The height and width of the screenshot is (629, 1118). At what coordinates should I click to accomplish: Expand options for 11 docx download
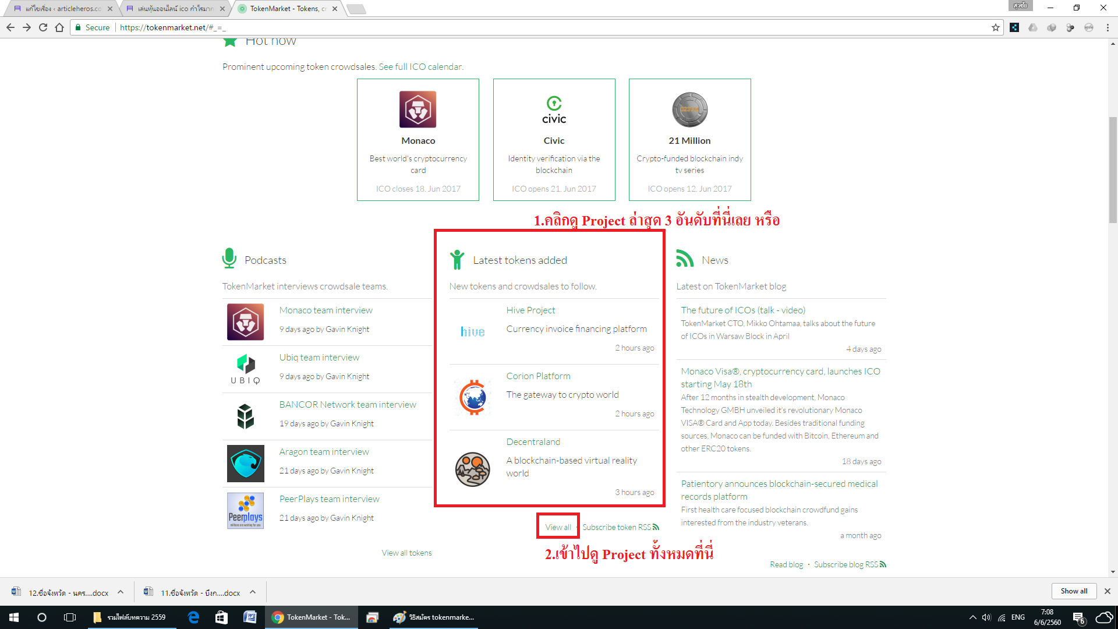click(253, 592)
